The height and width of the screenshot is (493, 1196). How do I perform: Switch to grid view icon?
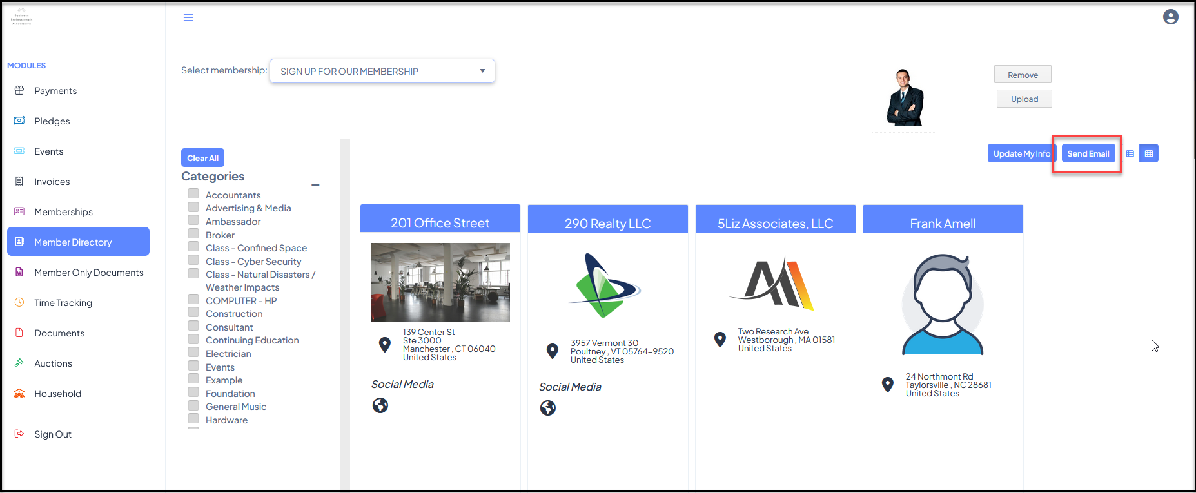coord(1149,153)
